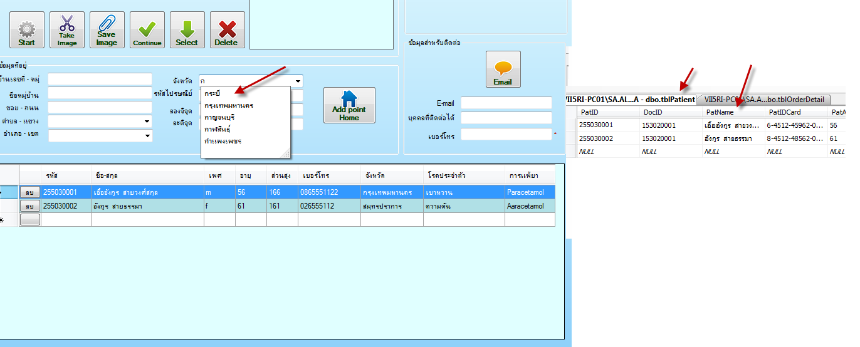Click DocID column header in SQL table
Viewport: 860px width, 347px height.
coord(670,112)
